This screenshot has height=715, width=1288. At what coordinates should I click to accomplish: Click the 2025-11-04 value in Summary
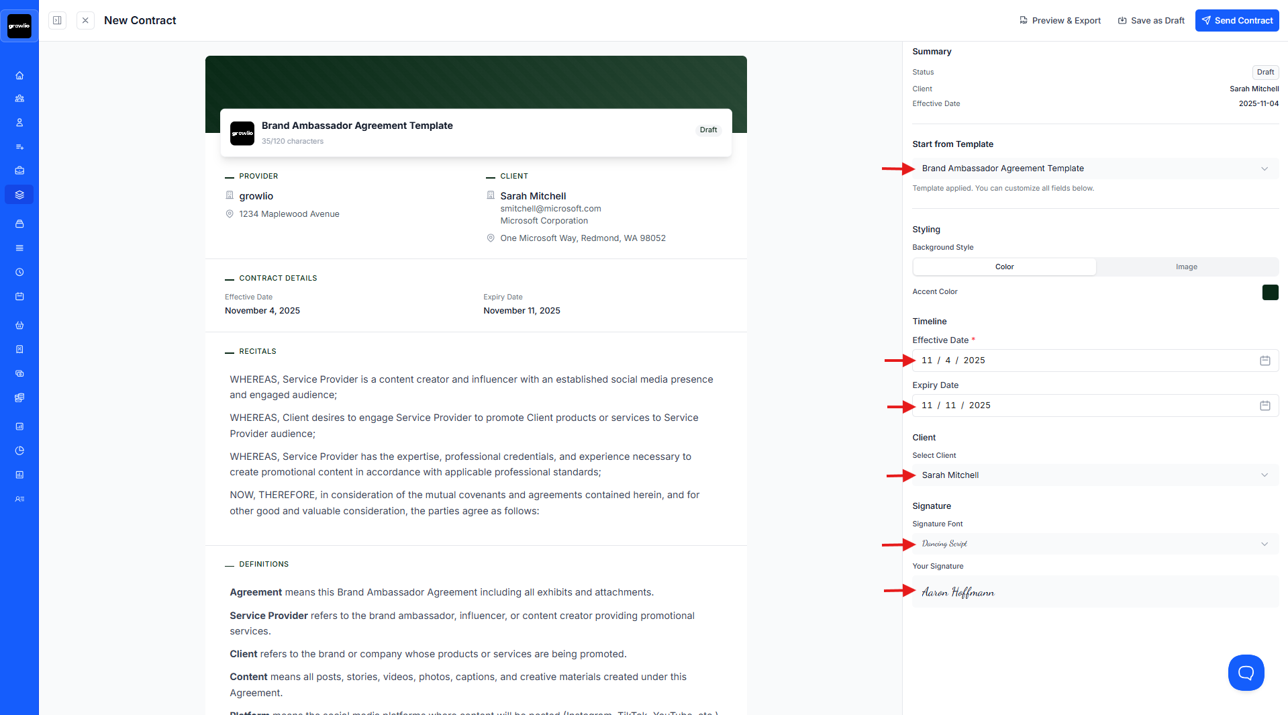1258,103
